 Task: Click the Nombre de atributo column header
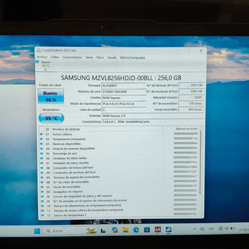pos(66,129)
